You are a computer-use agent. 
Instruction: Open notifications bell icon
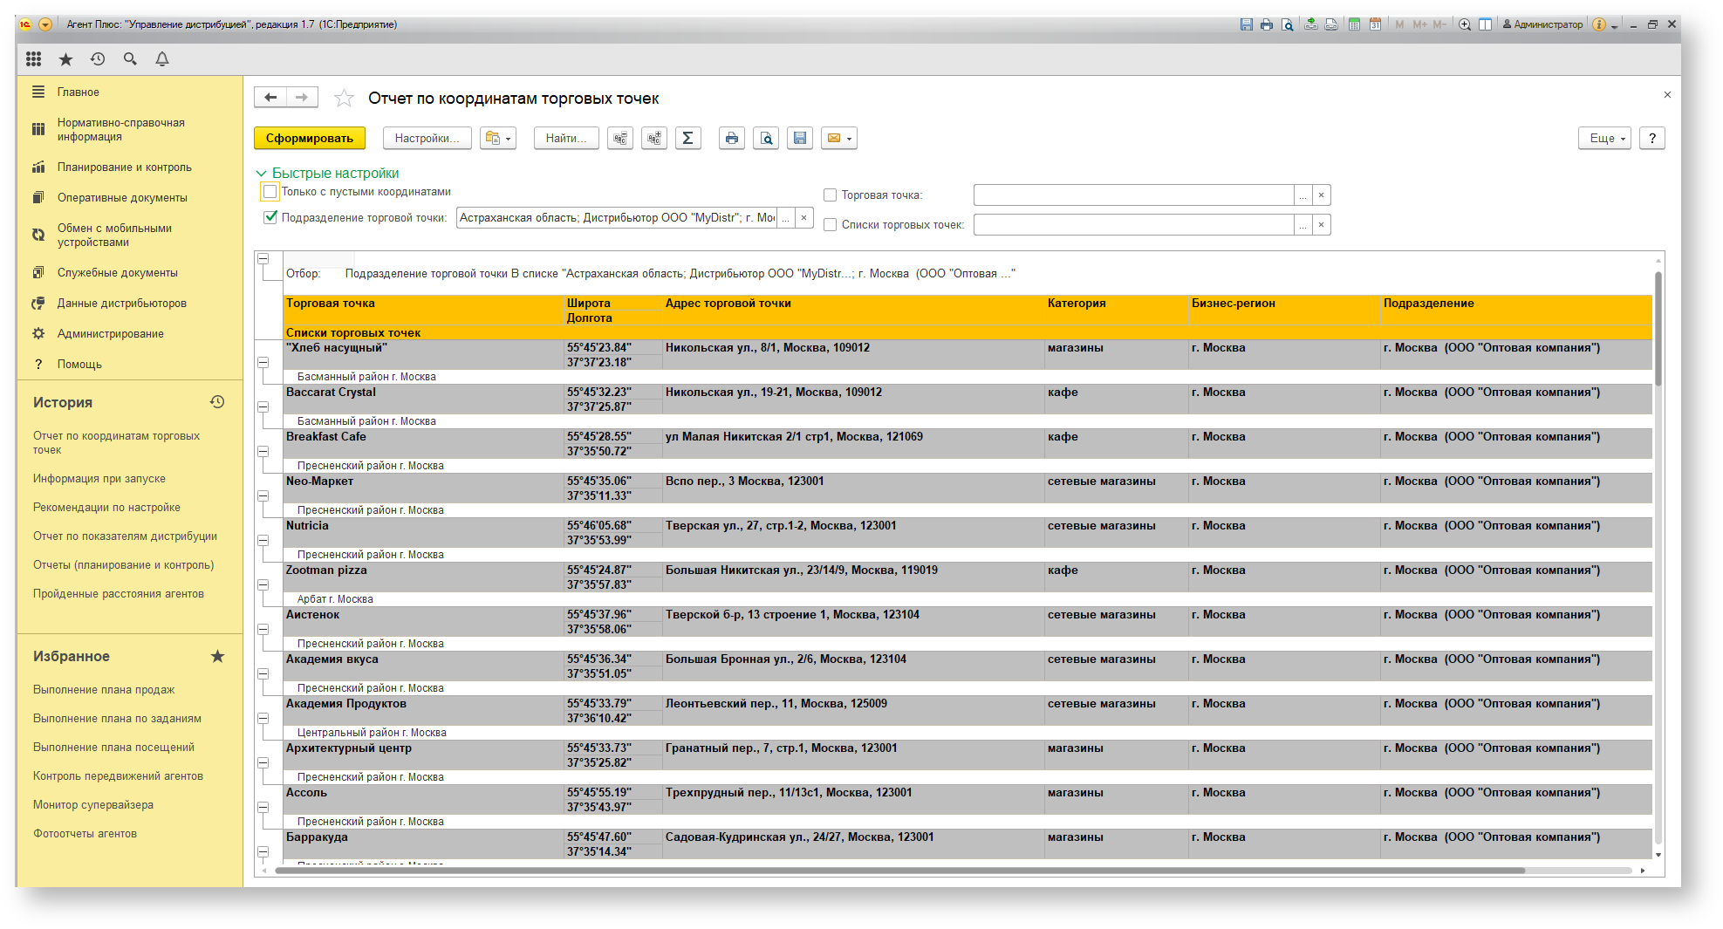162,59
